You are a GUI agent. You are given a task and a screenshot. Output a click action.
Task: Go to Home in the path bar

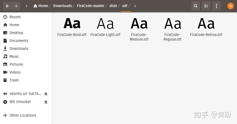pos(41,6)
